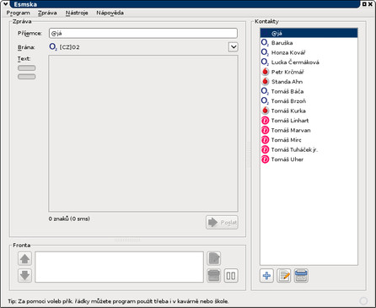The image size is (376, 308).
Task: Click the edit queued message icon
Action: (214, 258)
